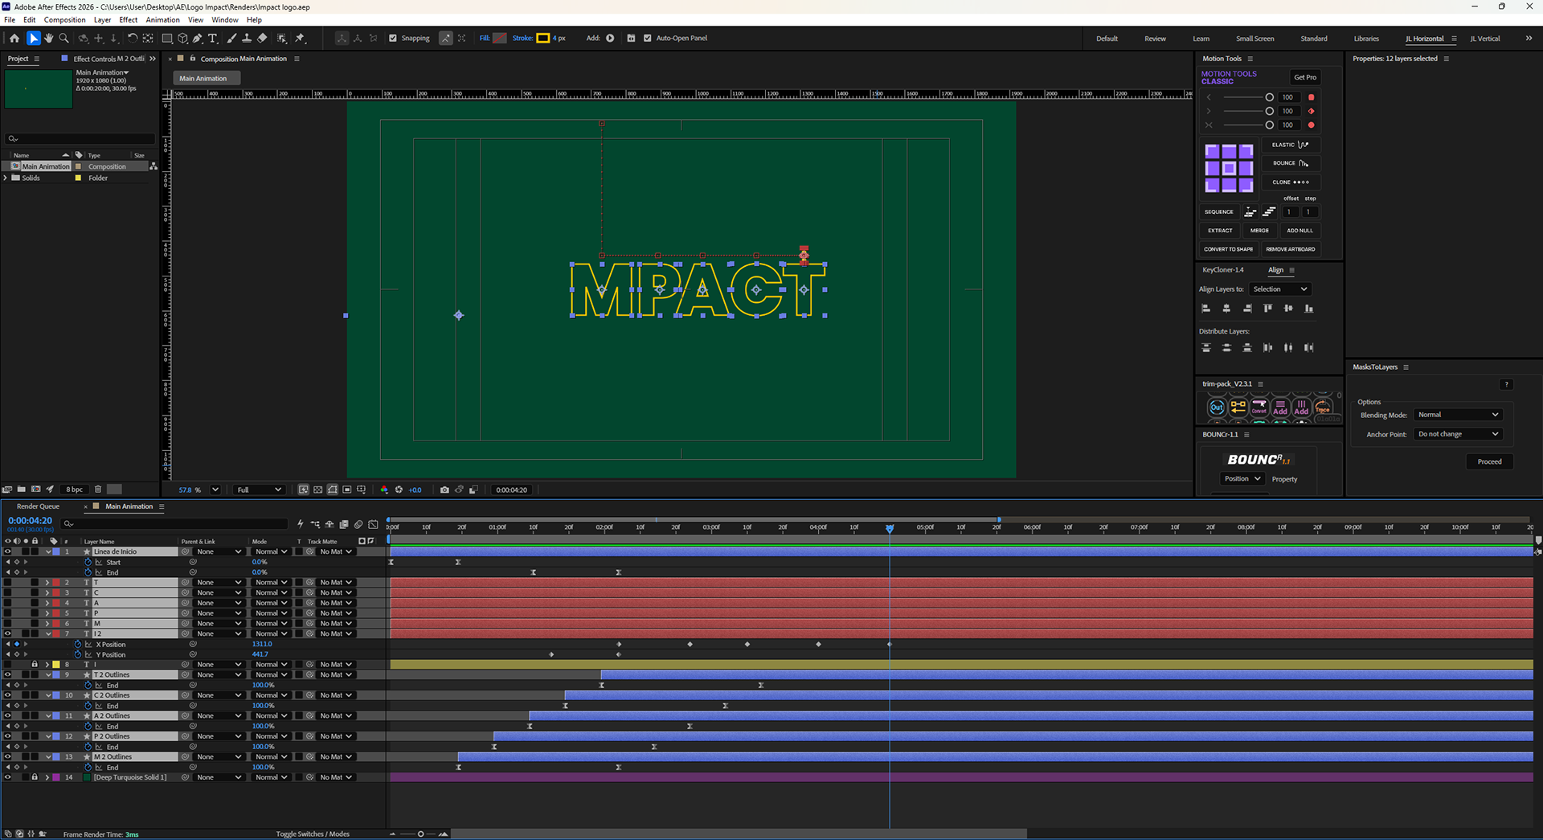
Task: Toggle stopwatch for X Position property
Action: pyautogui.click(x=78, y=644)
